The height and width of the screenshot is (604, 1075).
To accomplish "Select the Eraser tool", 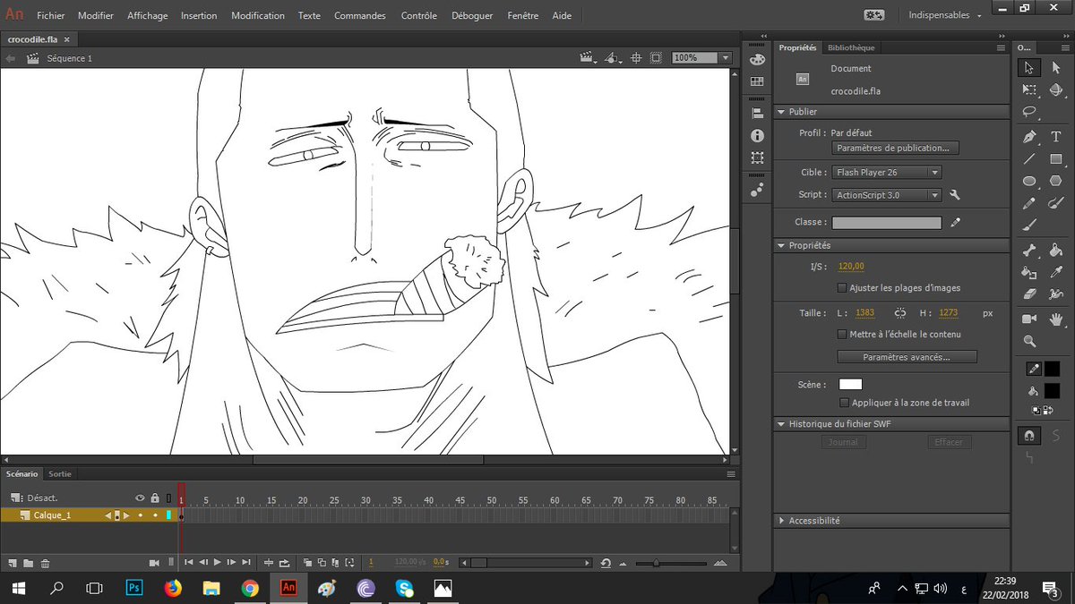I will [x=1030, y=294].
